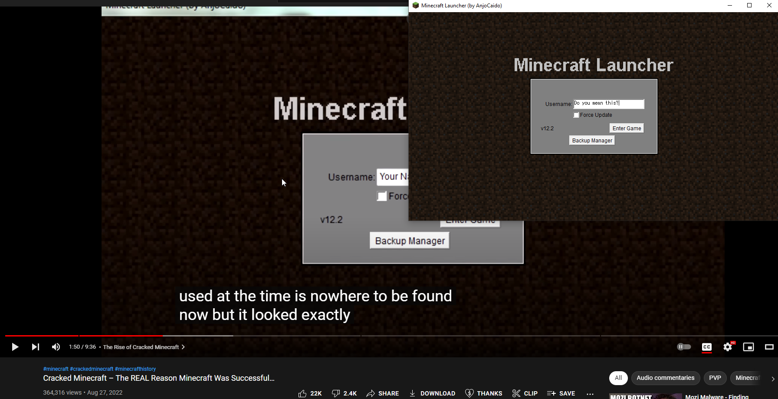
Task: Open the miniplayer
Action: (x=748, y=347)
